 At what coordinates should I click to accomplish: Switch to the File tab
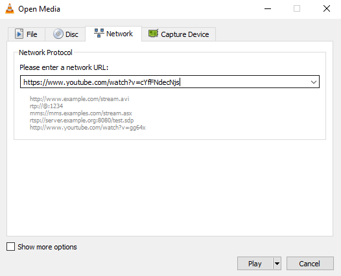click(27, 34)
